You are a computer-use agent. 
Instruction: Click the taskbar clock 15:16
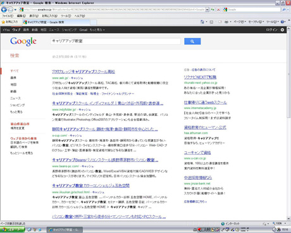point(285,229)
